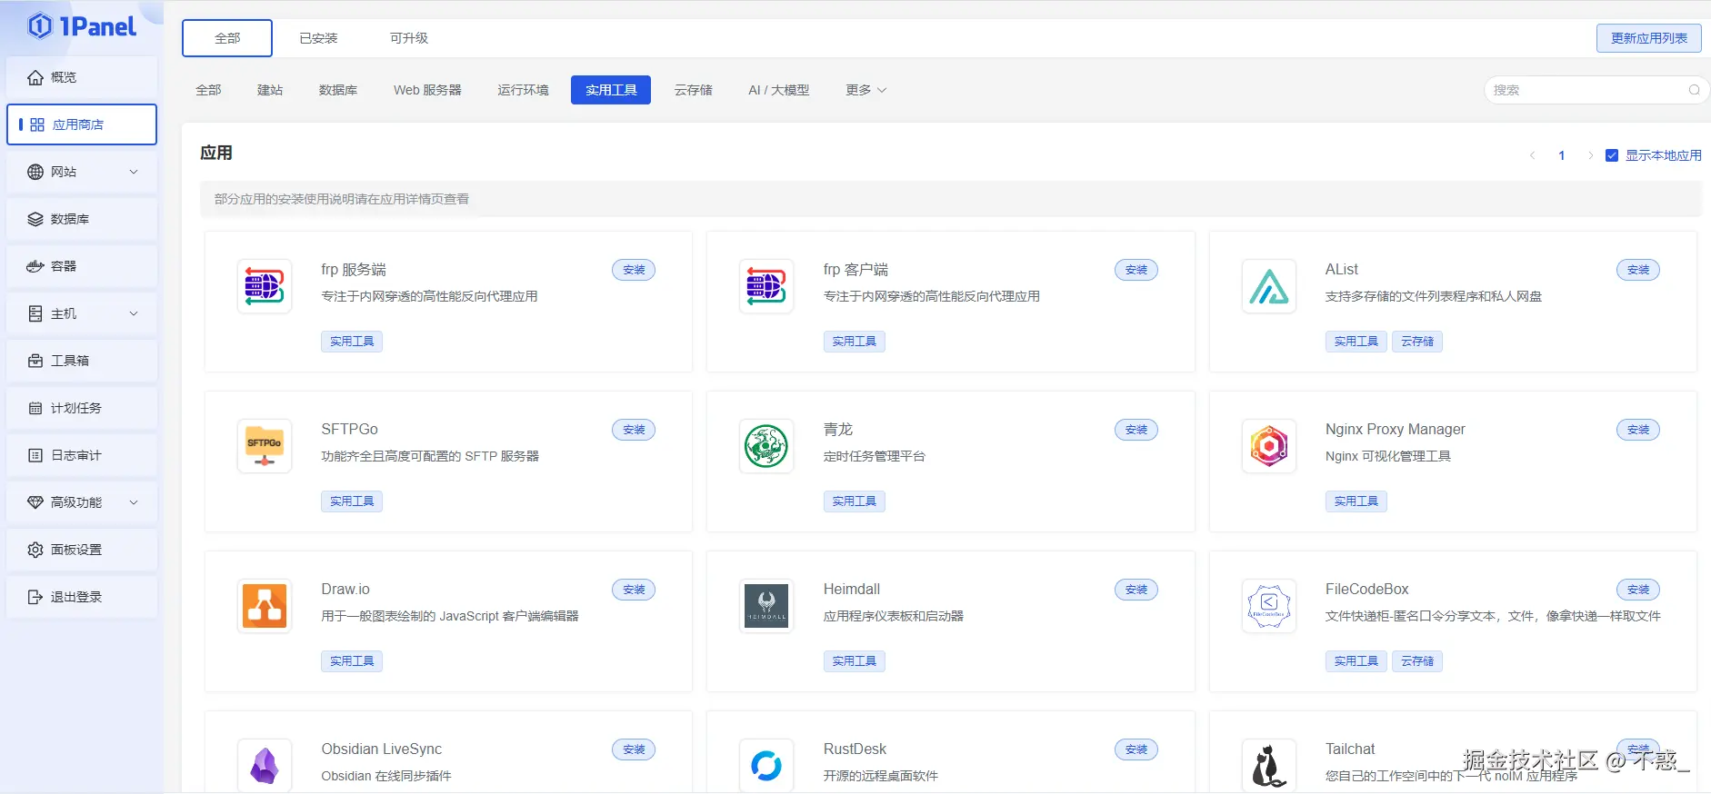Open the Tailchat cat icon
The image size is (1711, 794).
tap(1269, 766)
